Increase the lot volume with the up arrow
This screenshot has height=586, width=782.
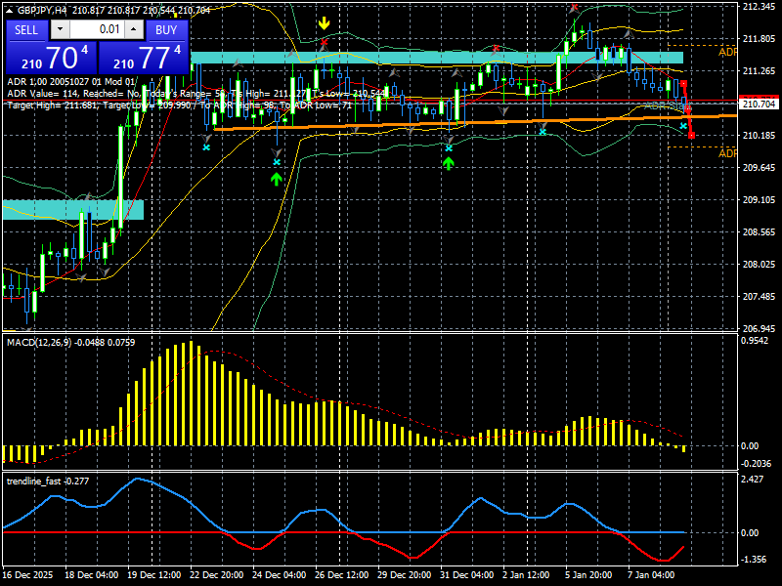[134, 29]
